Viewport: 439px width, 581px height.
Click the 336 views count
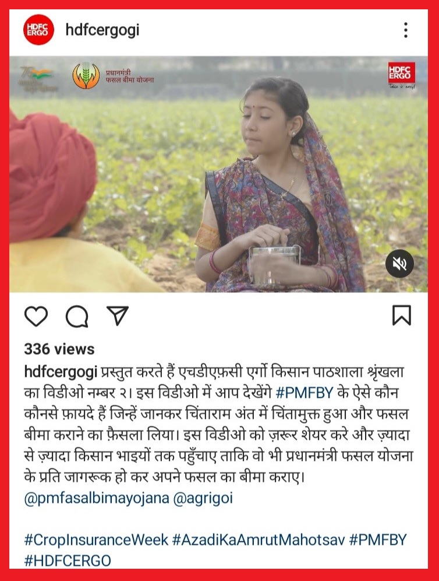(59, 349)
